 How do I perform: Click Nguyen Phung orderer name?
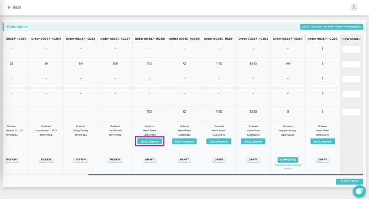click(x=288, y=130)
